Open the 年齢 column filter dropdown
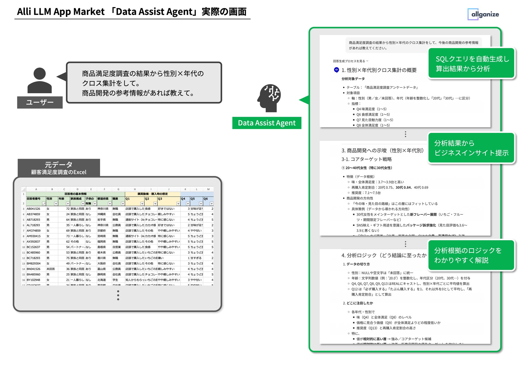Viewport: 525px width, 366px height. (x=68, y=203)
